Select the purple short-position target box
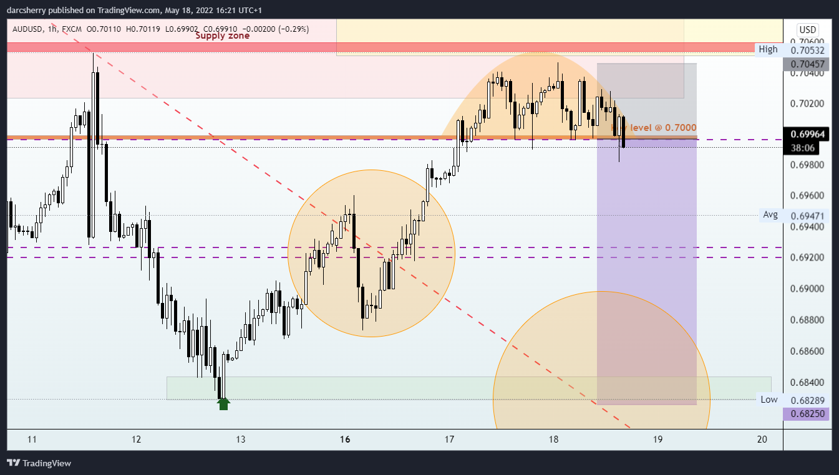 pos(647,272)
